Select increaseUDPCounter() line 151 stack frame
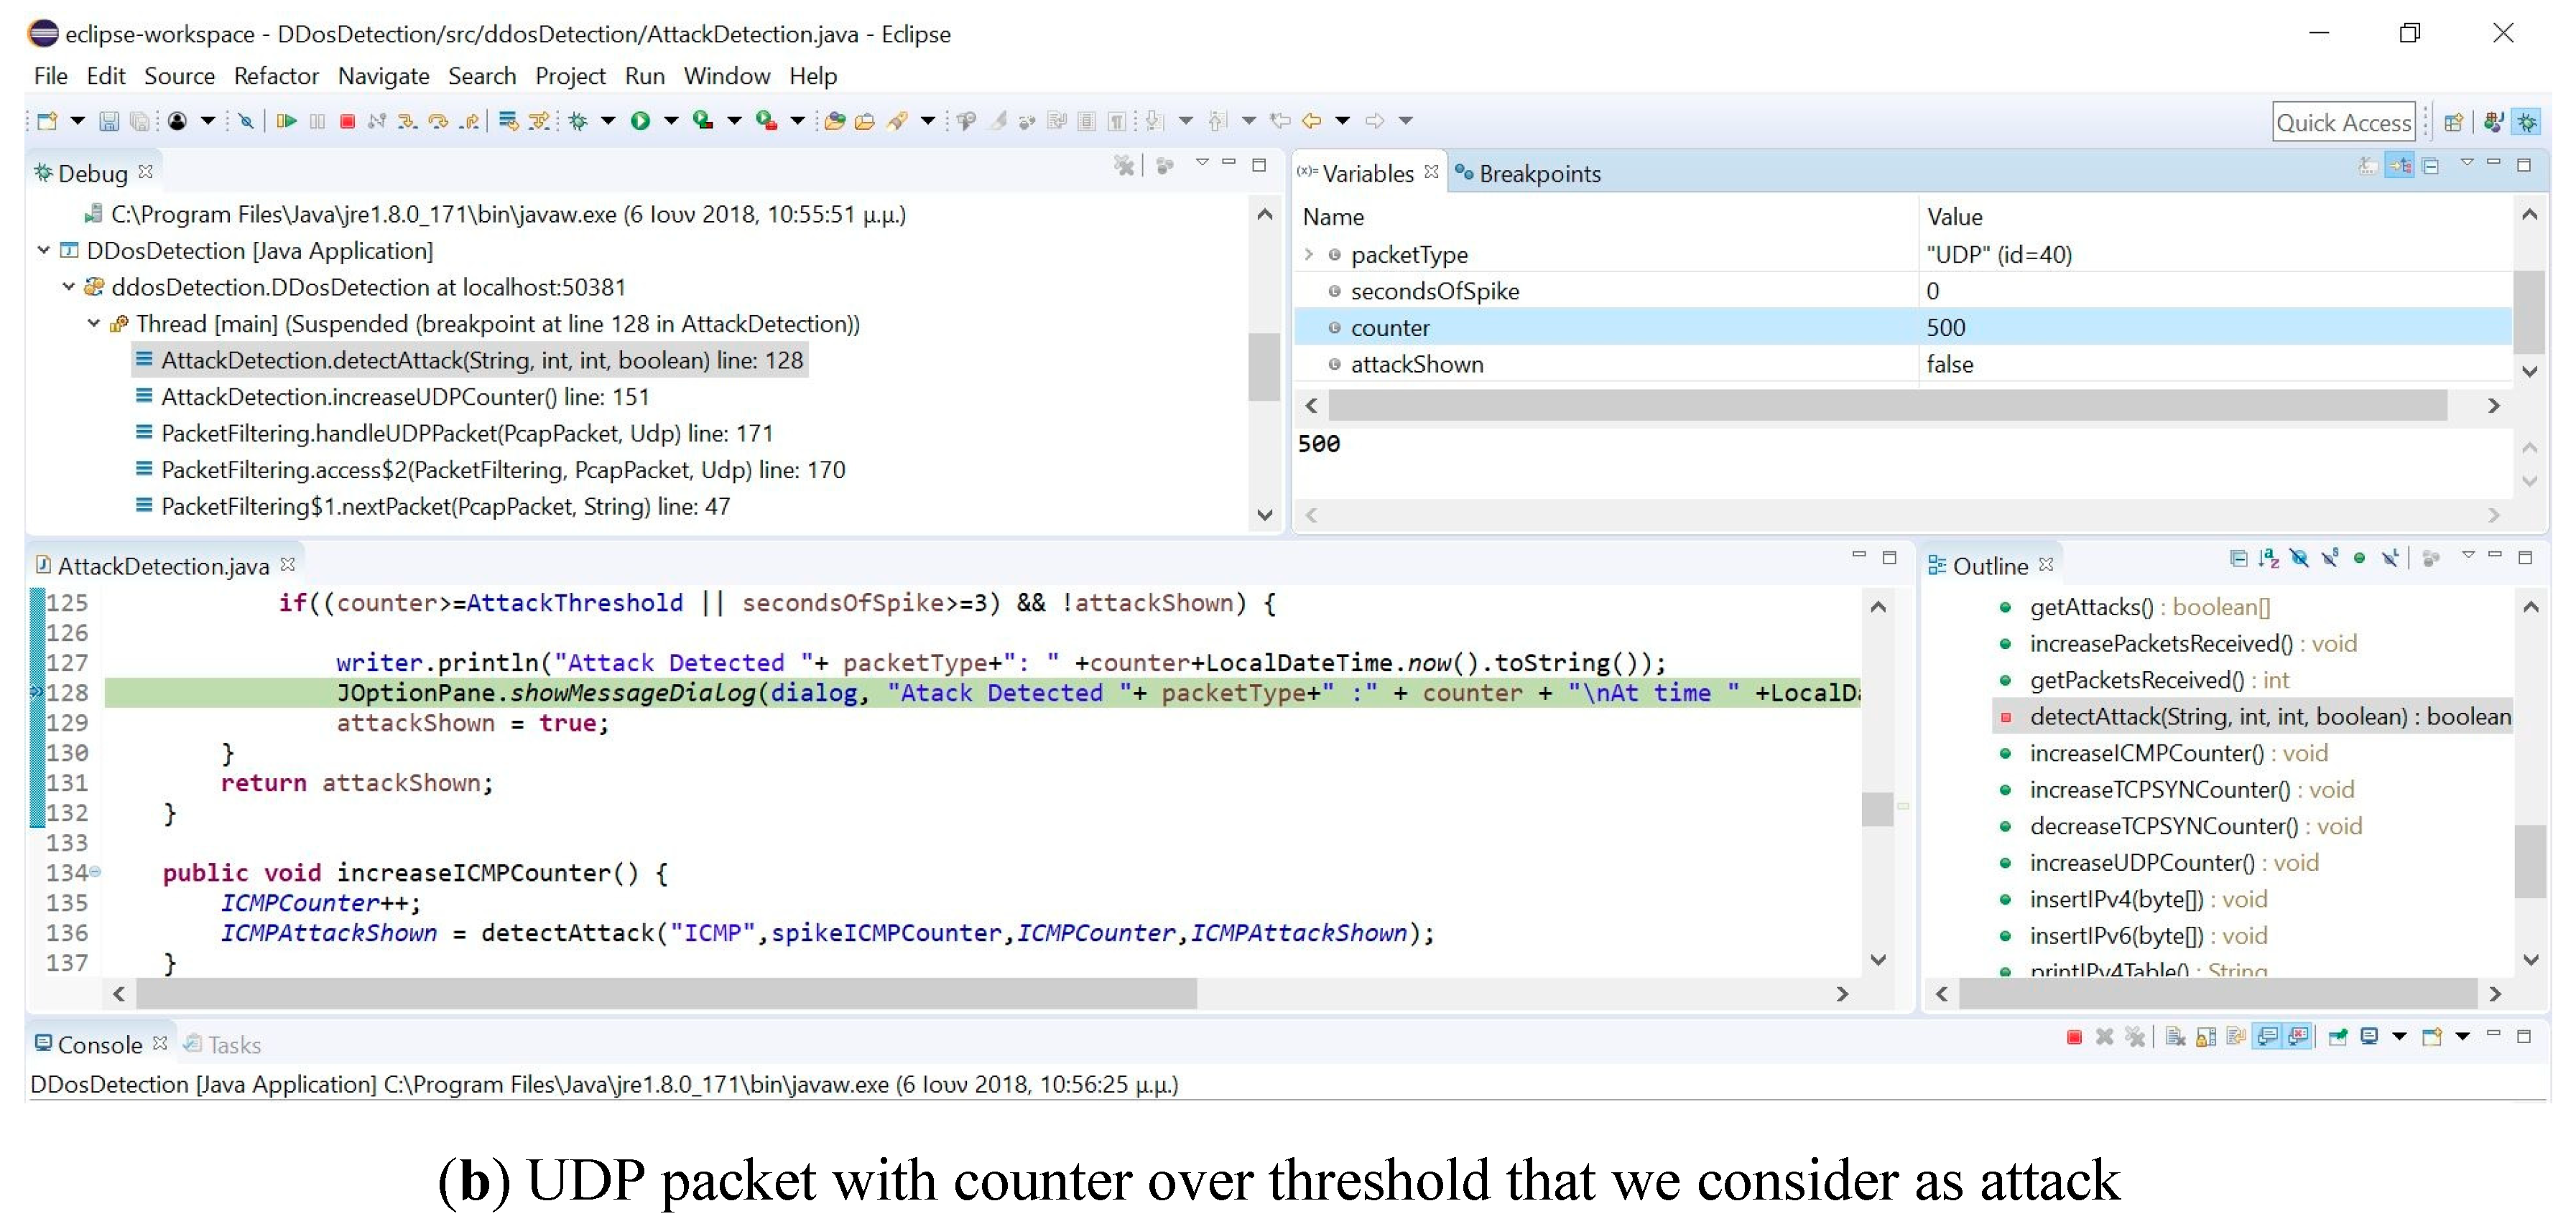Screen dimensions: 2576x1229 coord(405,397)
